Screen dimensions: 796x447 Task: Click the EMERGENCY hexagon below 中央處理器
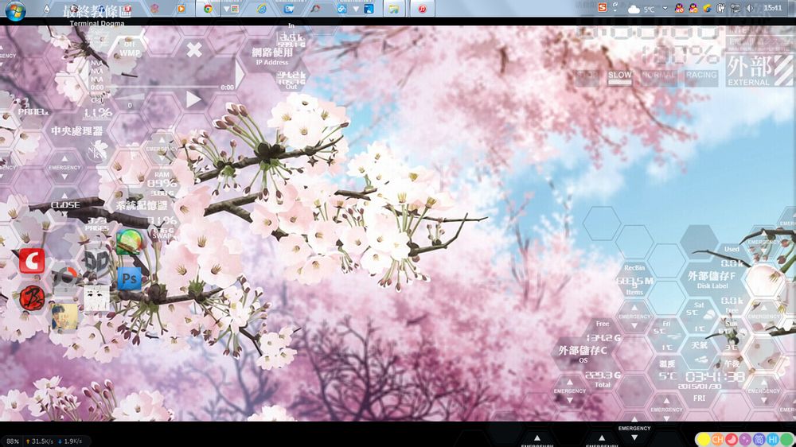[64, 168]
